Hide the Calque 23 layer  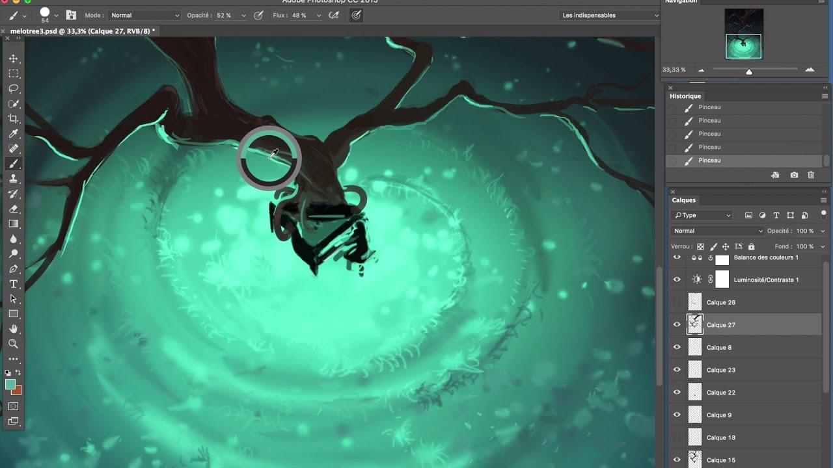coord(677,370)
